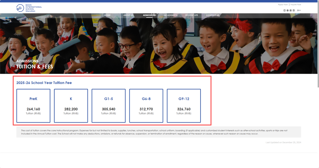Open the Facebook social icon

coord(291,10)
